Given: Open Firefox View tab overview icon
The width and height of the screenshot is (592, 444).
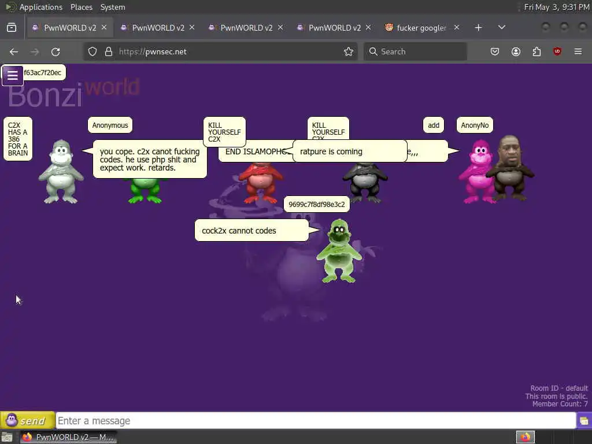Looking at the screenshot, I should click(x=12, y=28).
